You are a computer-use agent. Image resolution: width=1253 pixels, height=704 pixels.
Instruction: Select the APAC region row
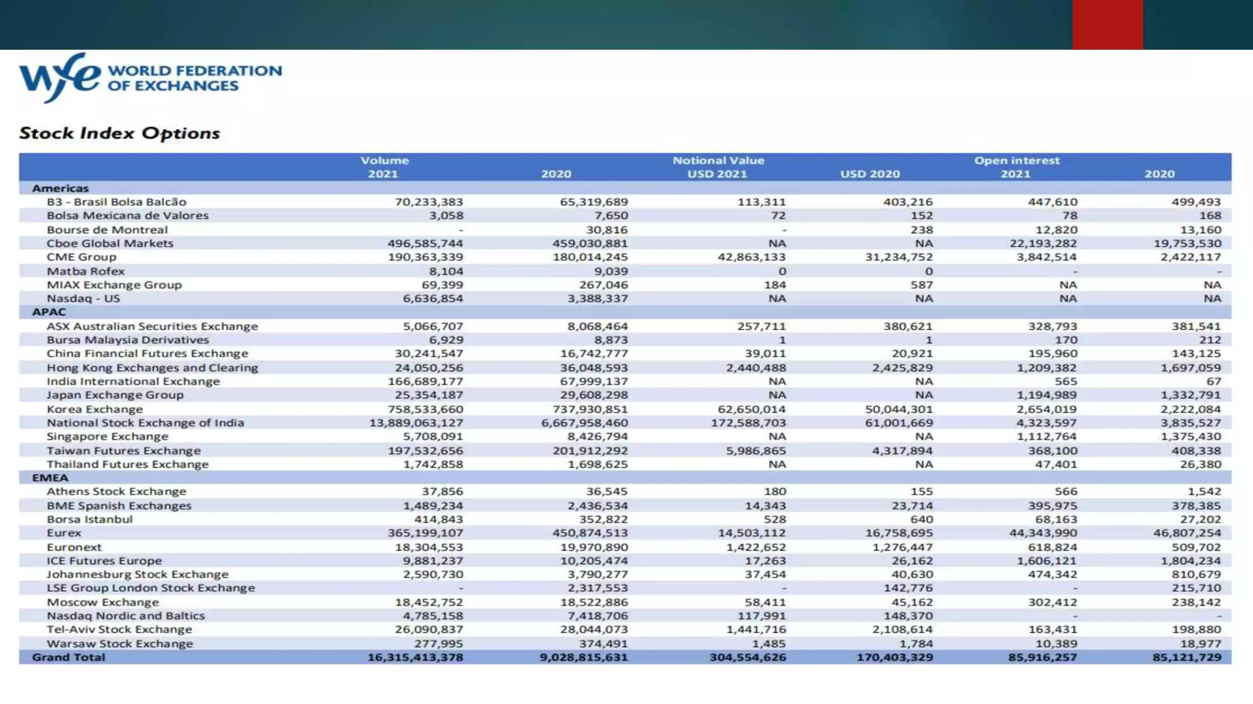(625, 312)
